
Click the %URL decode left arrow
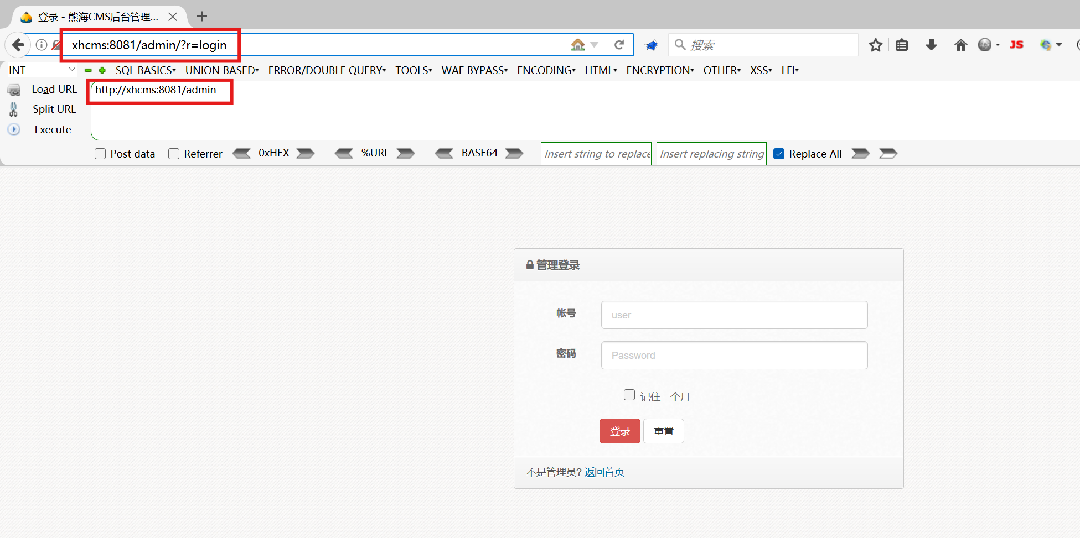344,153
